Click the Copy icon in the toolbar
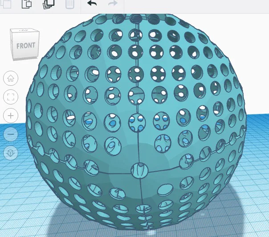 tap(7, 4)
